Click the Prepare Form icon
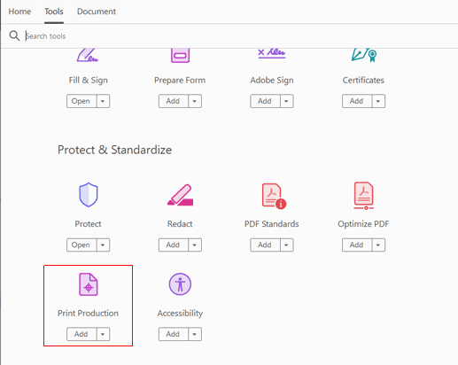The width and height of the screenshot is (458, 365). [180, 56]
